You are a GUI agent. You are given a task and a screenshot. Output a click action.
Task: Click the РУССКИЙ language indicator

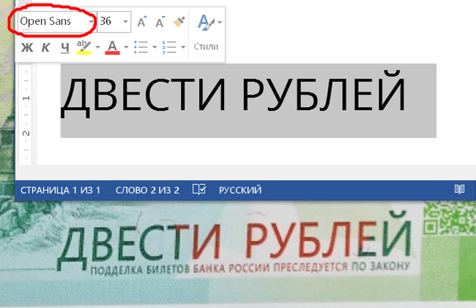240,191
